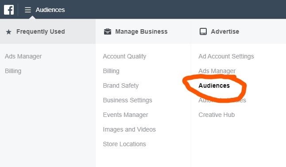Viewport: 286px width, 167px height.
Task: Open Store Locations
Action: (124, 144)
